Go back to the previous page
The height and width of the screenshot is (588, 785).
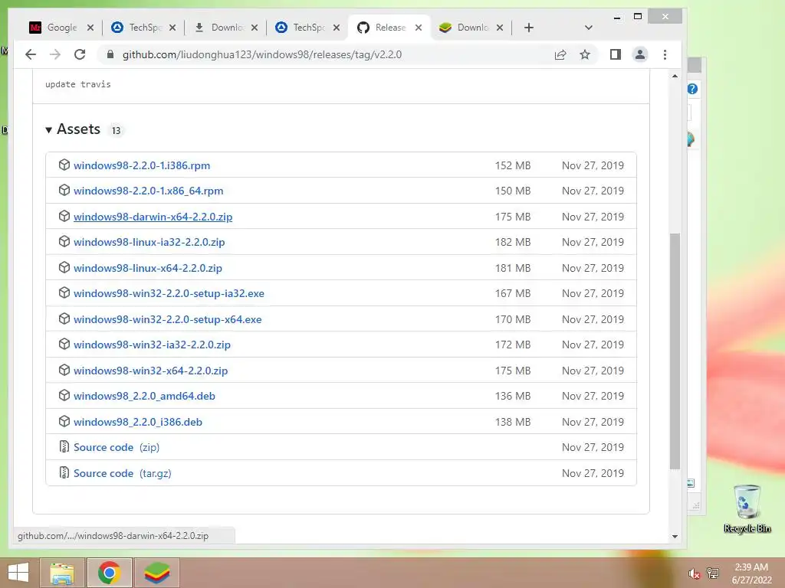click(x=31, y=54)
